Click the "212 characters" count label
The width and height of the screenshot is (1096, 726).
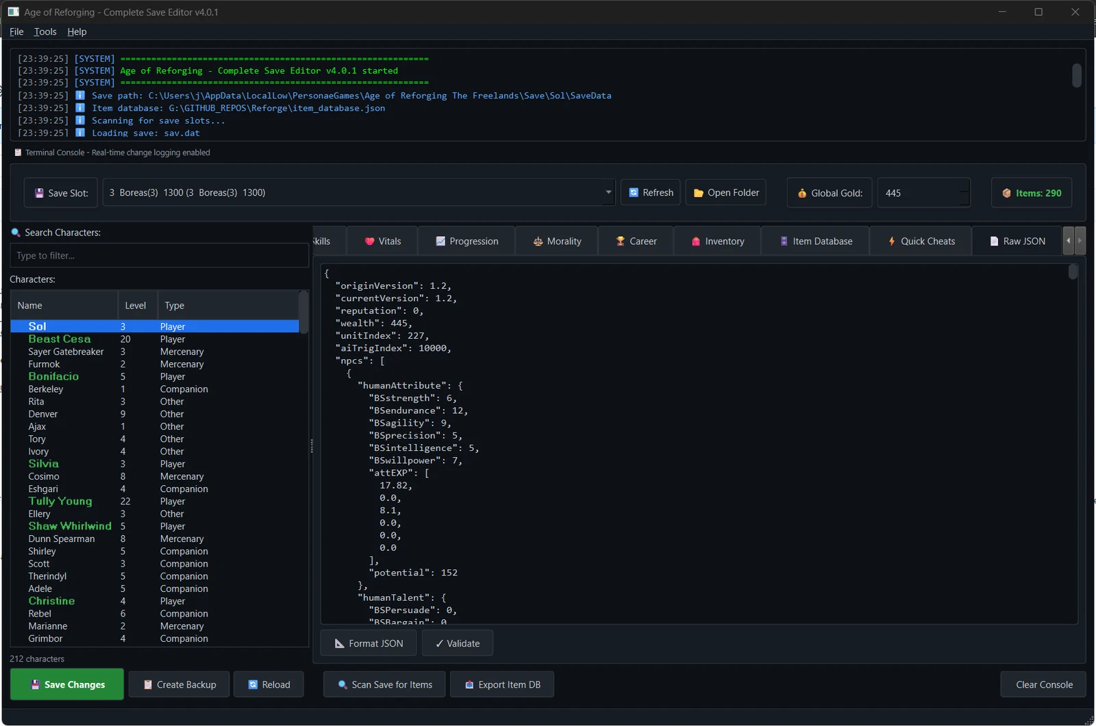tap(37, 659)
